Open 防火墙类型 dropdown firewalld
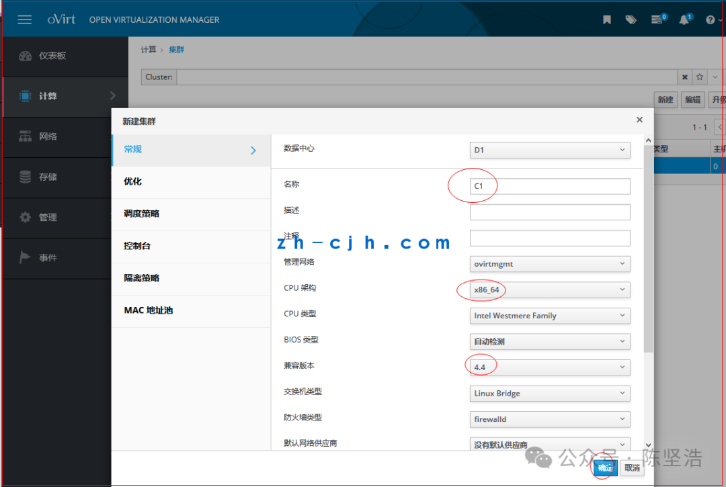Screen dimensions: 726x487 (x=550, y=419)
